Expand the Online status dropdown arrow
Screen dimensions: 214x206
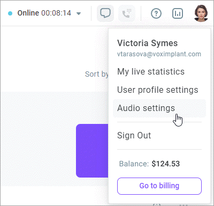coord(79,13)
